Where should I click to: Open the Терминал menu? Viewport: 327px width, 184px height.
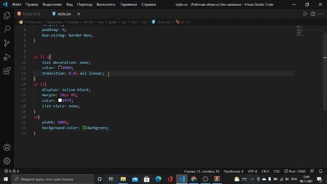click(x=128, y=5)
